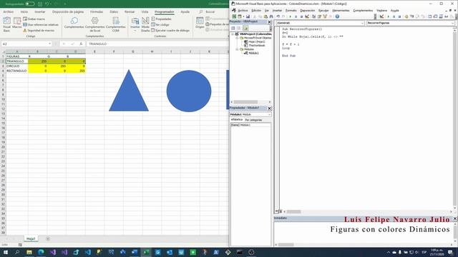
Task: Click the find binoculars icon in VBA toolbar
Action: tap(271, 16)
